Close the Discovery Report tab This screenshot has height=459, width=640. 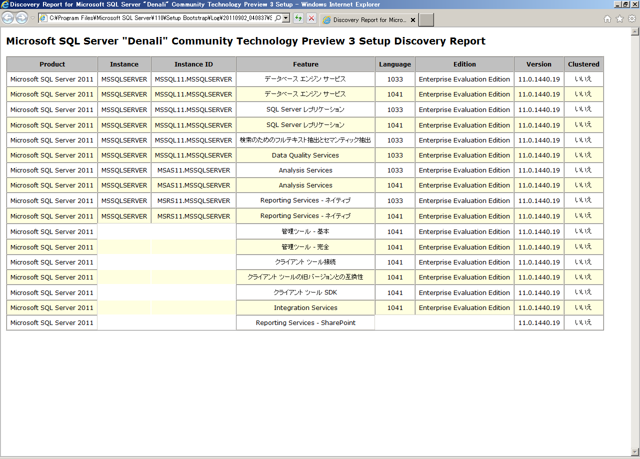[x=413, y=20]
